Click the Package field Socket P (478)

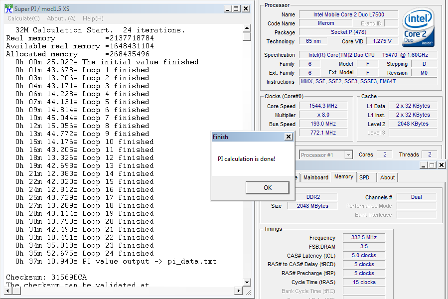point(348,32)
